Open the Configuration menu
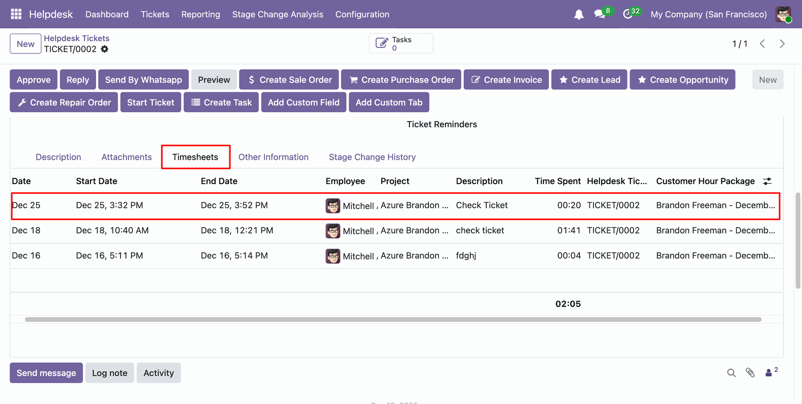 click(362, 14)
